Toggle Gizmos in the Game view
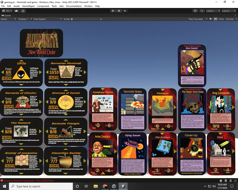This screenshot has width=238, height=190. [x=230, y=19]
